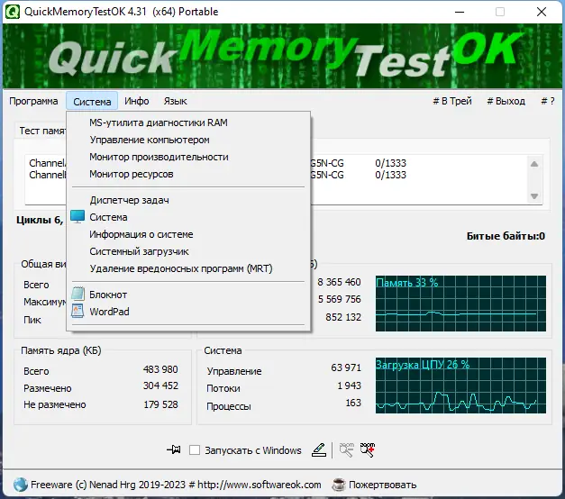Click the coffee cup donate icon

pos(338,485)
